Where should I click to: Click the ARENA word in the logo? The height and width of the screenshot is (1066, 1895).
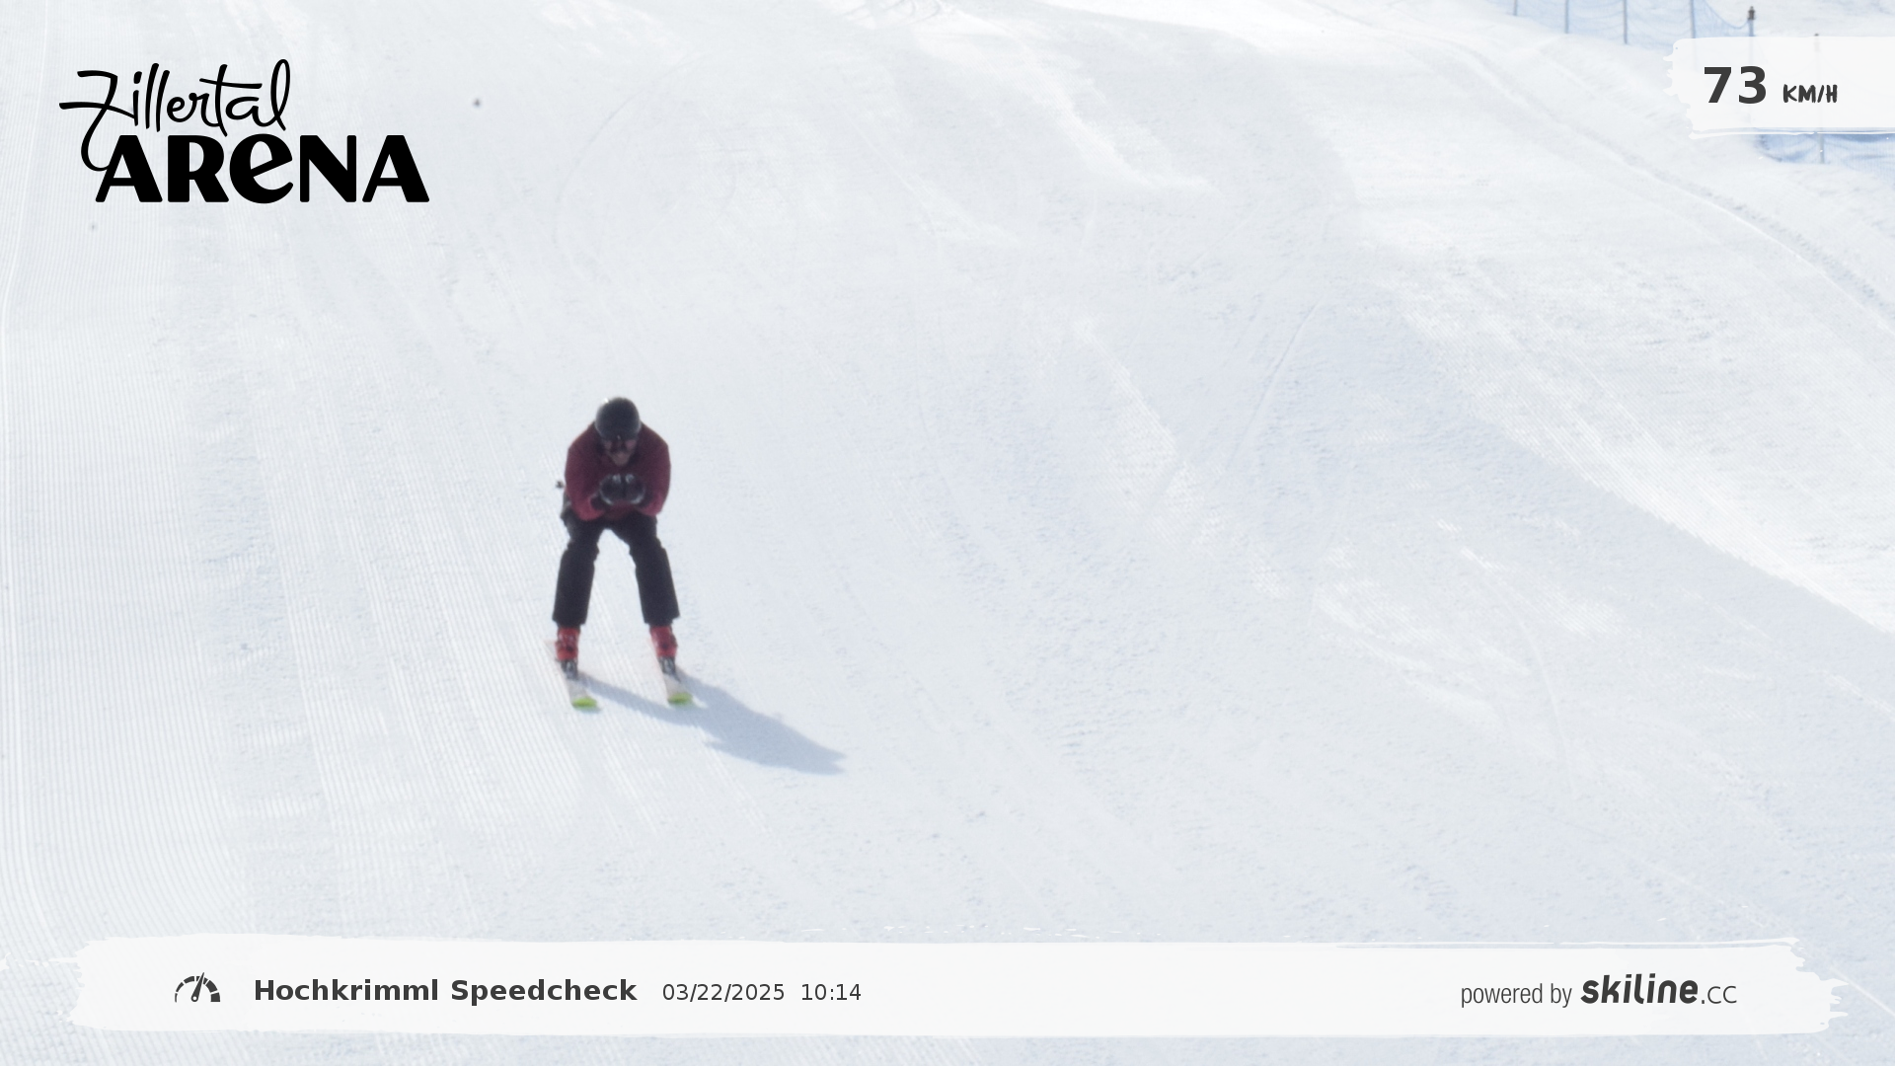pos(263,169)
